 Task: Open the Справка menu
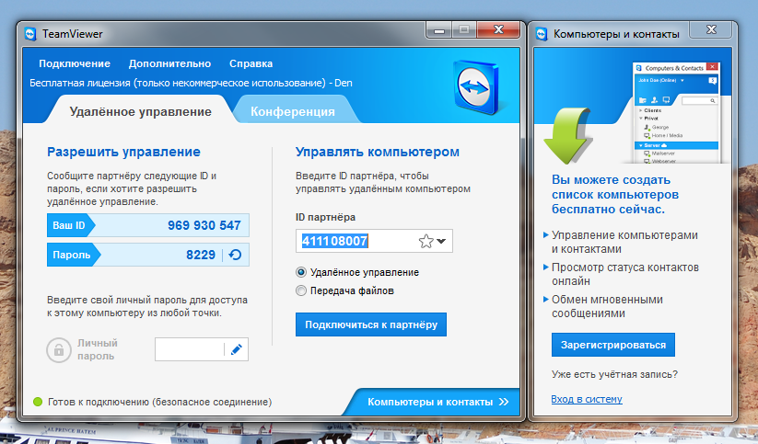[x=251, y=63]
